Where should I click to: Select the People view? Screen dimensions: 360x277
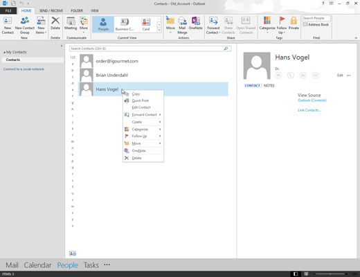coord(103,24)
